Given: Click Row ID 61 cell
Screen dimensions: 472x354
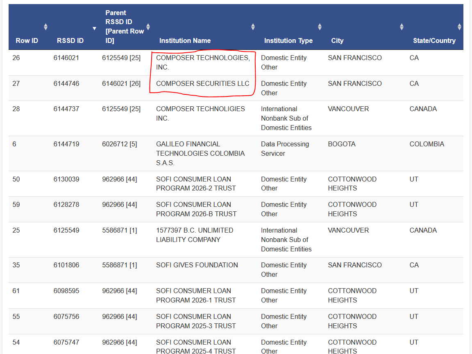Looking at the screenshot, I should click(16, 291).
